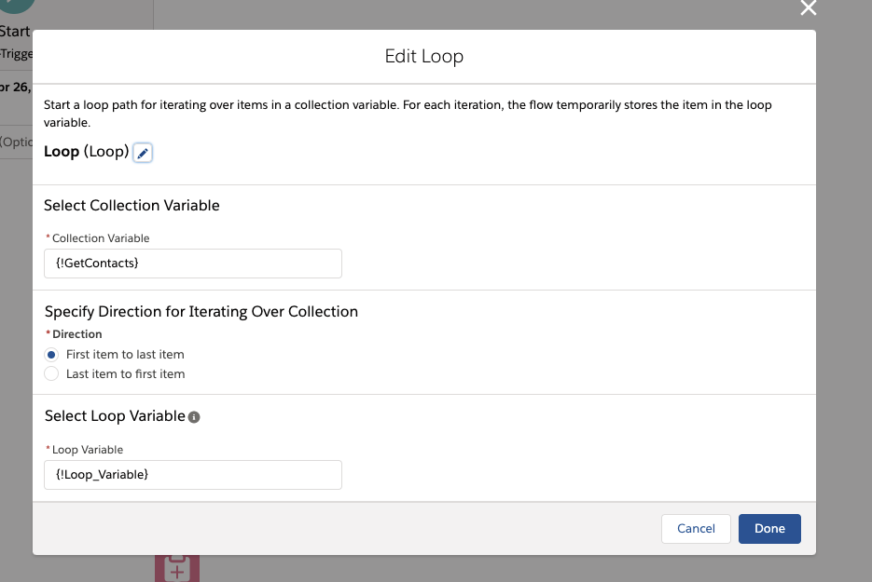Click the 'Specify Direction for Iterating Over Collection' heading
The height and width of the screenshot is (582, 872).
(x=201, y=312)
